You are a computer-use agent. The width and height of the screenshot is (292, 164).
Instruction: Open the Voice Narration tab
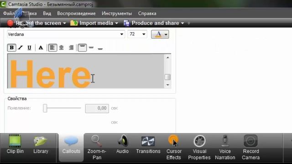pos(225,147)
